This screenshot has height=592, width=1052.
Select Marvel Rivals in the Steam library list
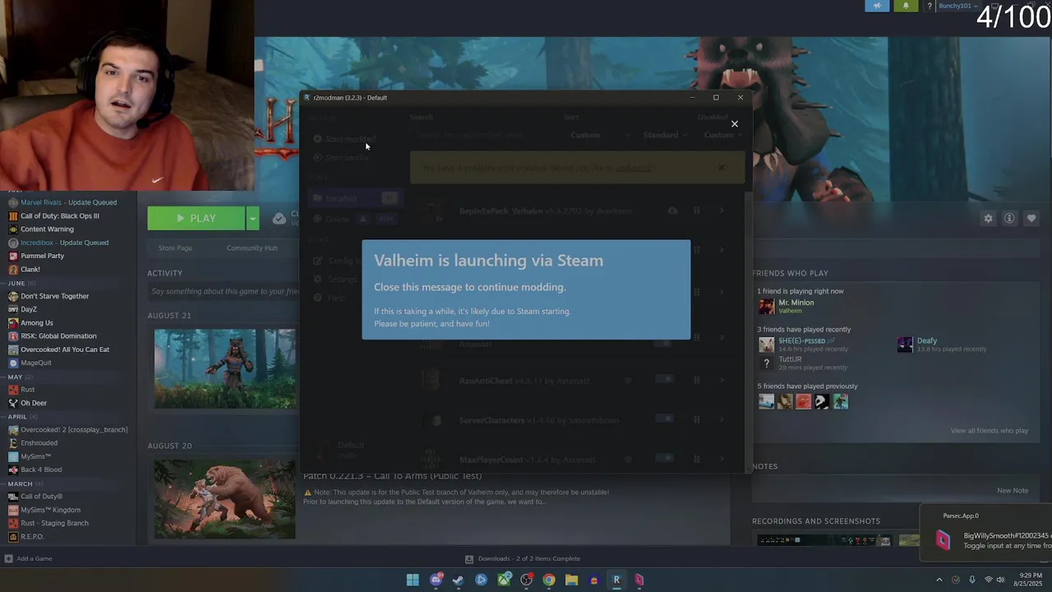pyautogui.click(x=62, y=202)
